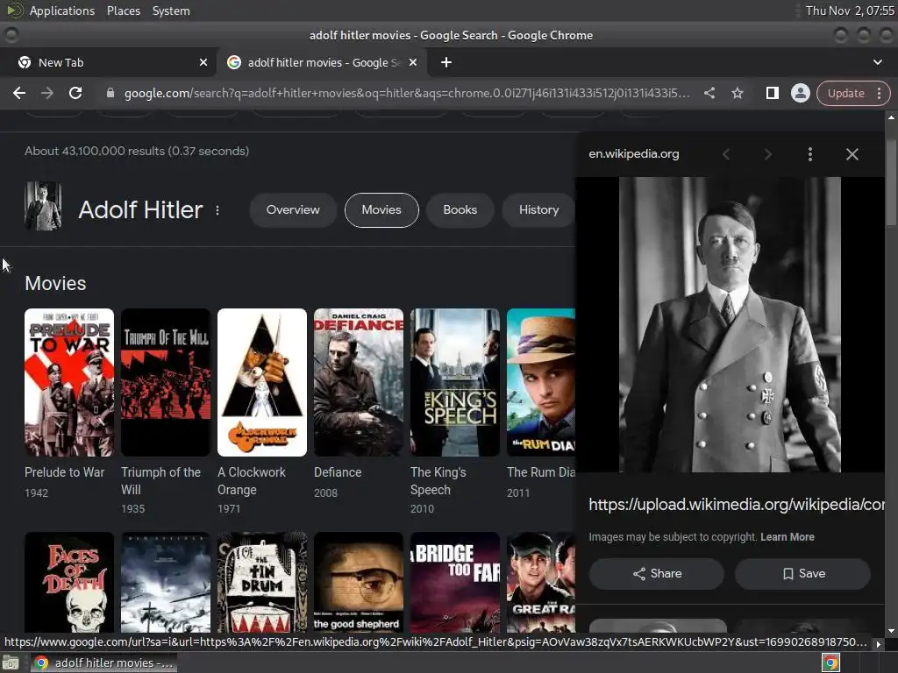Open The Rum Diary poster
The image size is (898, 673).
point(540,382)
